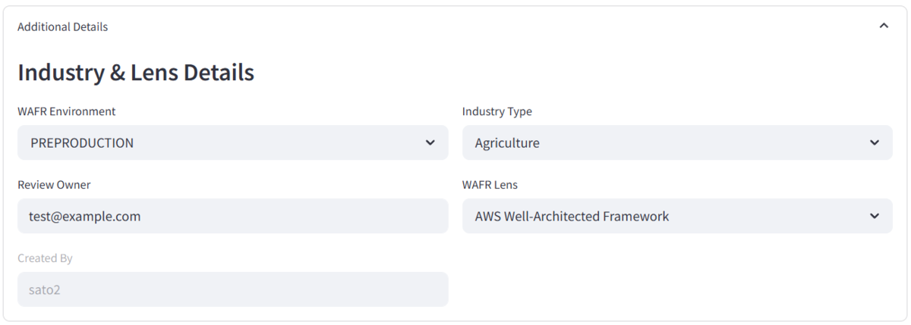Open the WAFR Environment combo box
The height and width of the screenshot is (325, 911).
click(233, 142)
